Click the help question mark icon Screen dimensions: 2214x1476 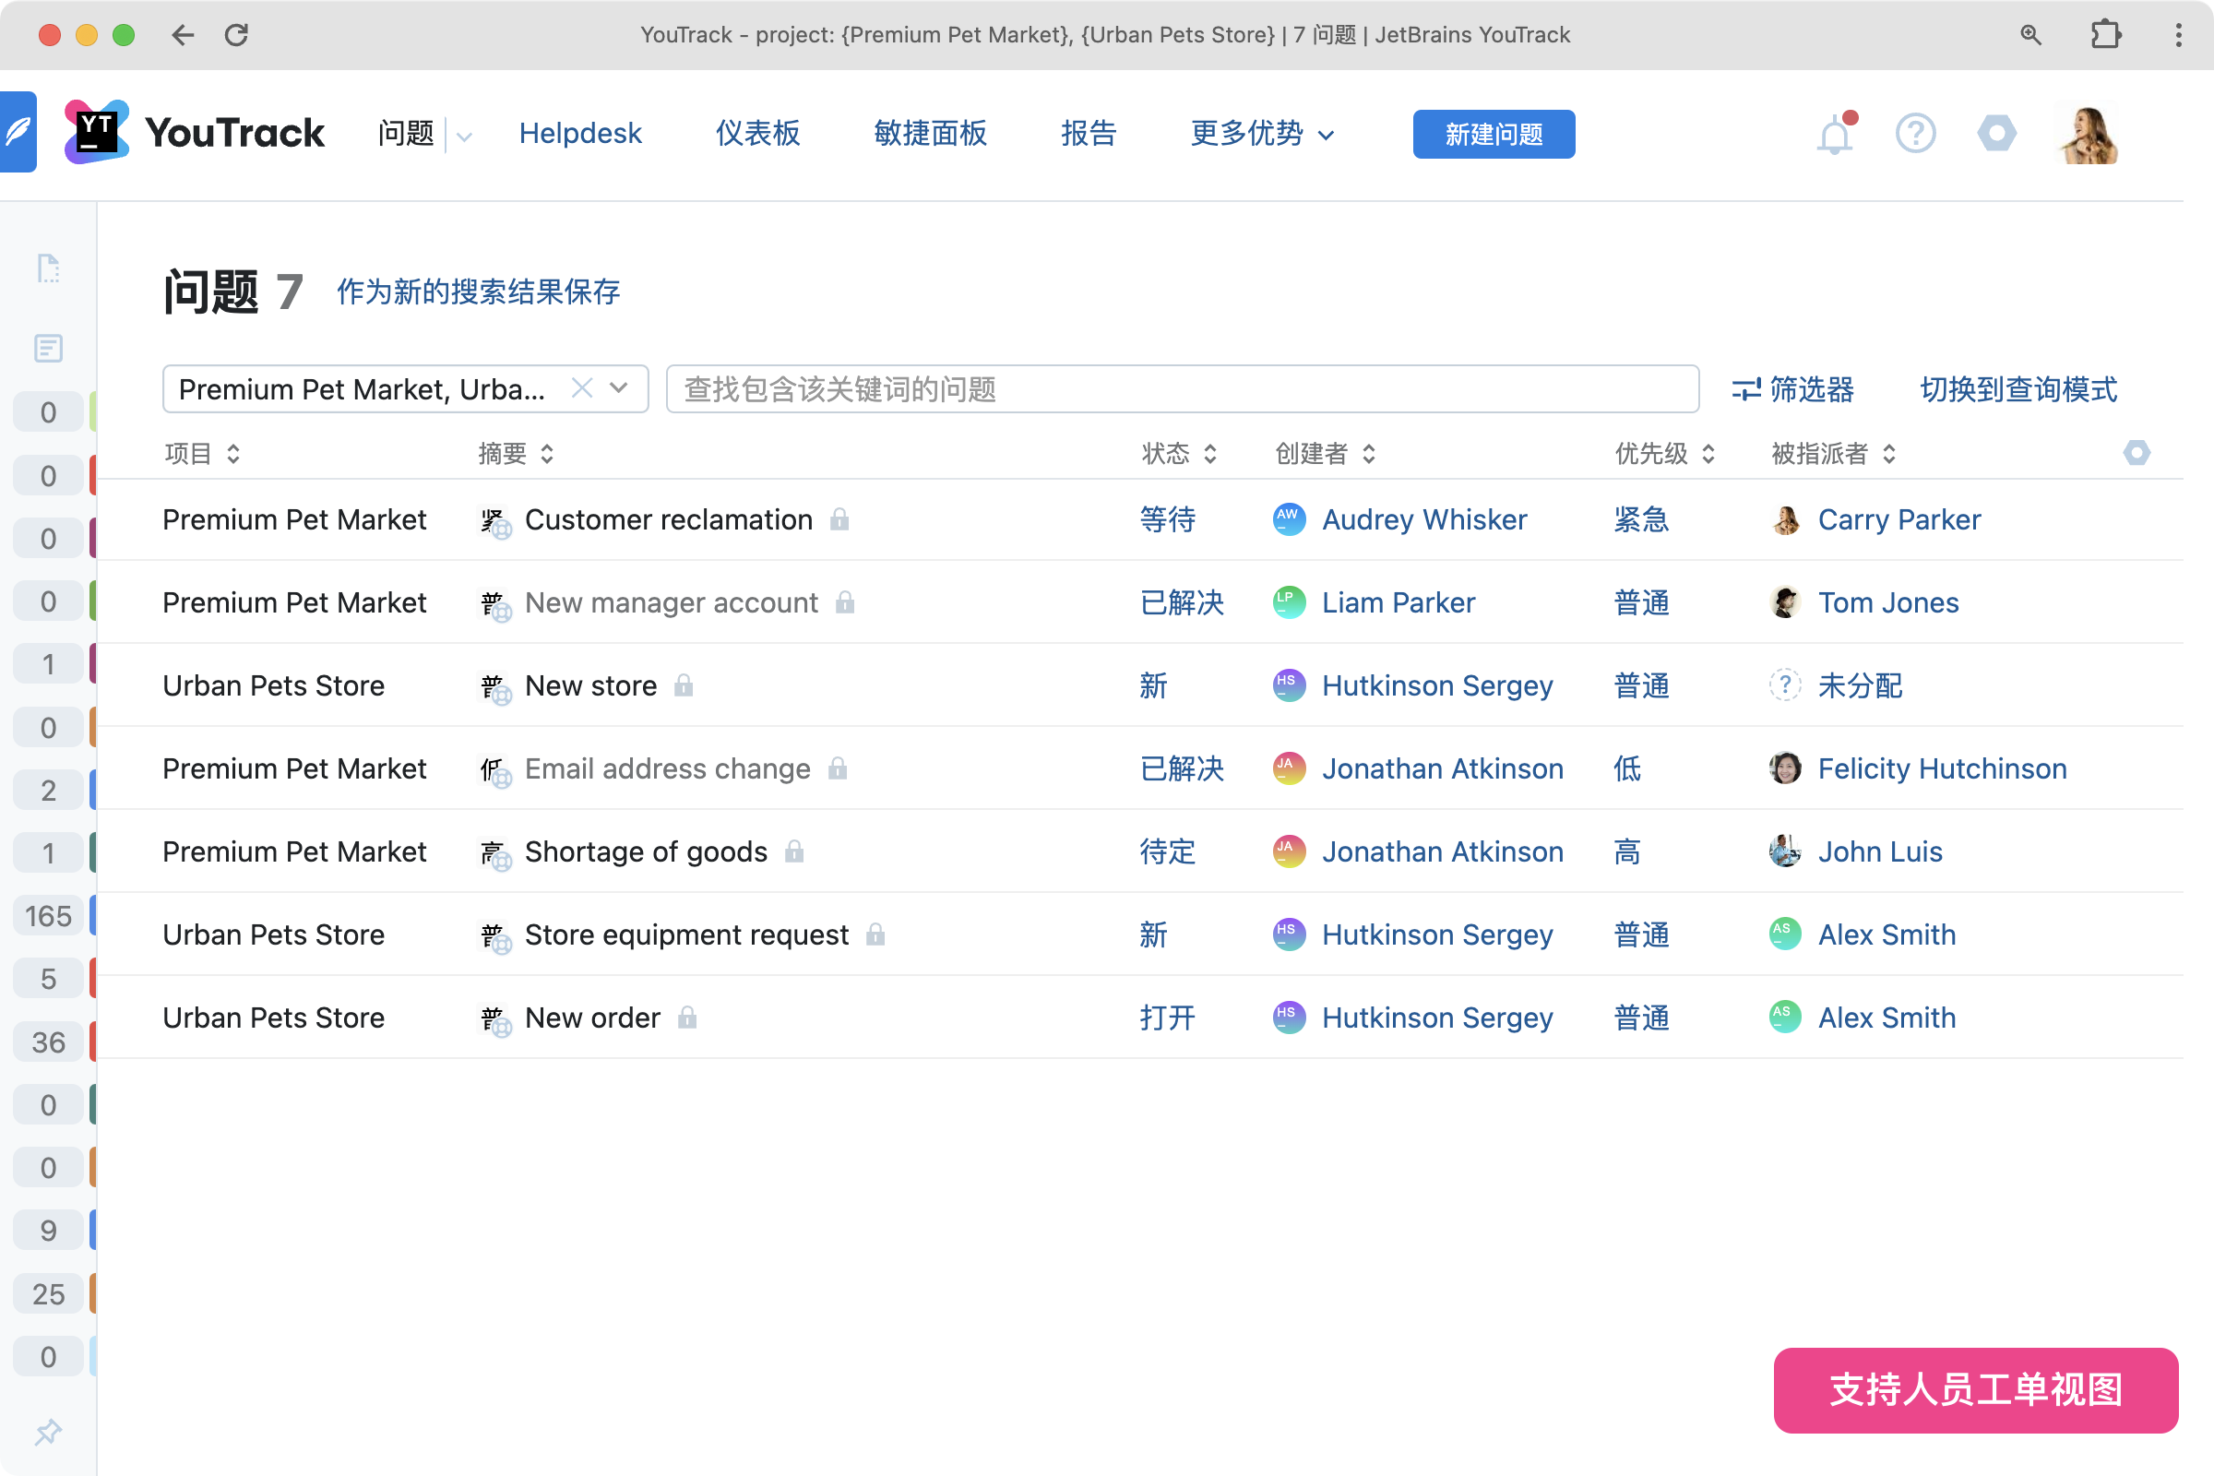tap(1915, 134)
